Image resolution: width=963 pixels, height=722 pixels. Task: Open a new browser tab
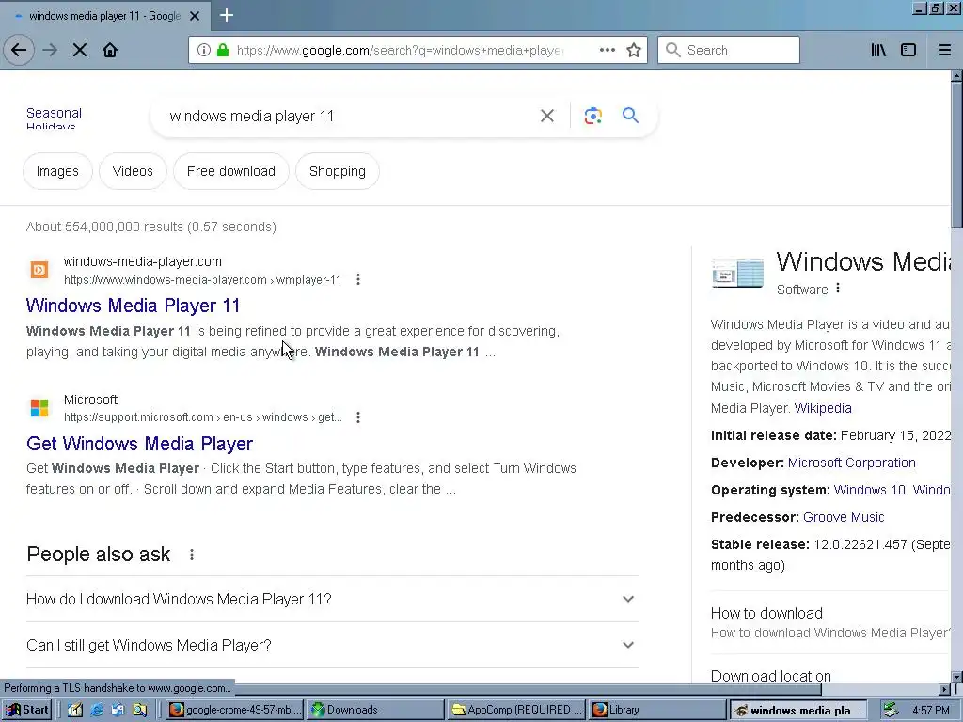click(x=226, y=15)
